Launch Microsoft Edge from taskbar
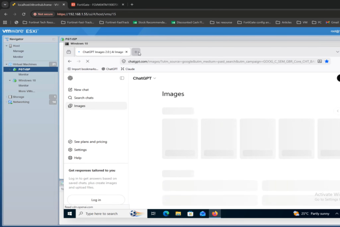 pos(166,214)
